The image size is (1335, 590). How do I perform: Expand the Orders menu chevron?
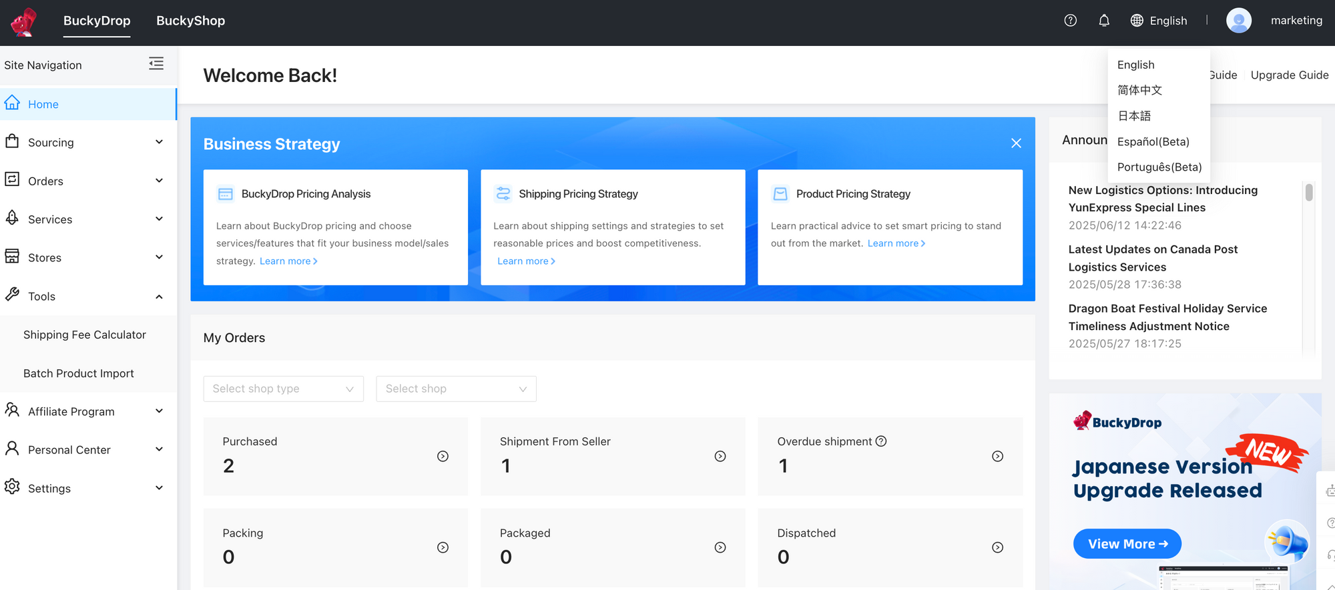point(159,181)
